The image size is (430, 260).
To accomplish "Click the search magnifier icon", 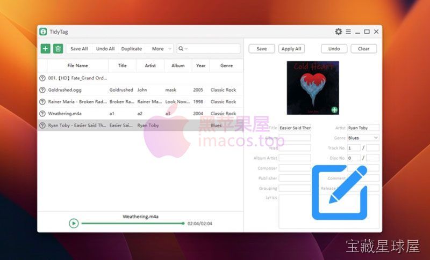I will 181,49.
